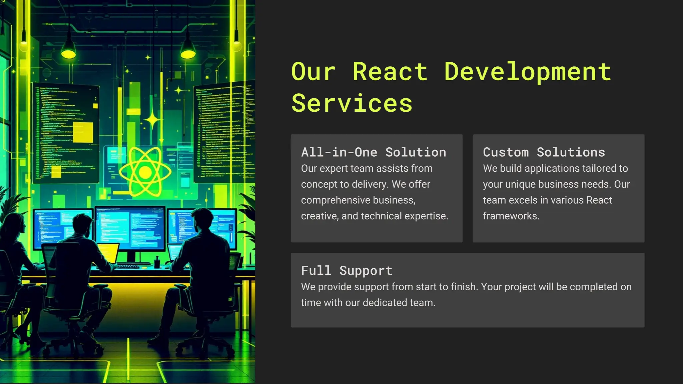683x384 pixels.
Task: Click the "Full Support" heading
Action: (x=347, y=271)
